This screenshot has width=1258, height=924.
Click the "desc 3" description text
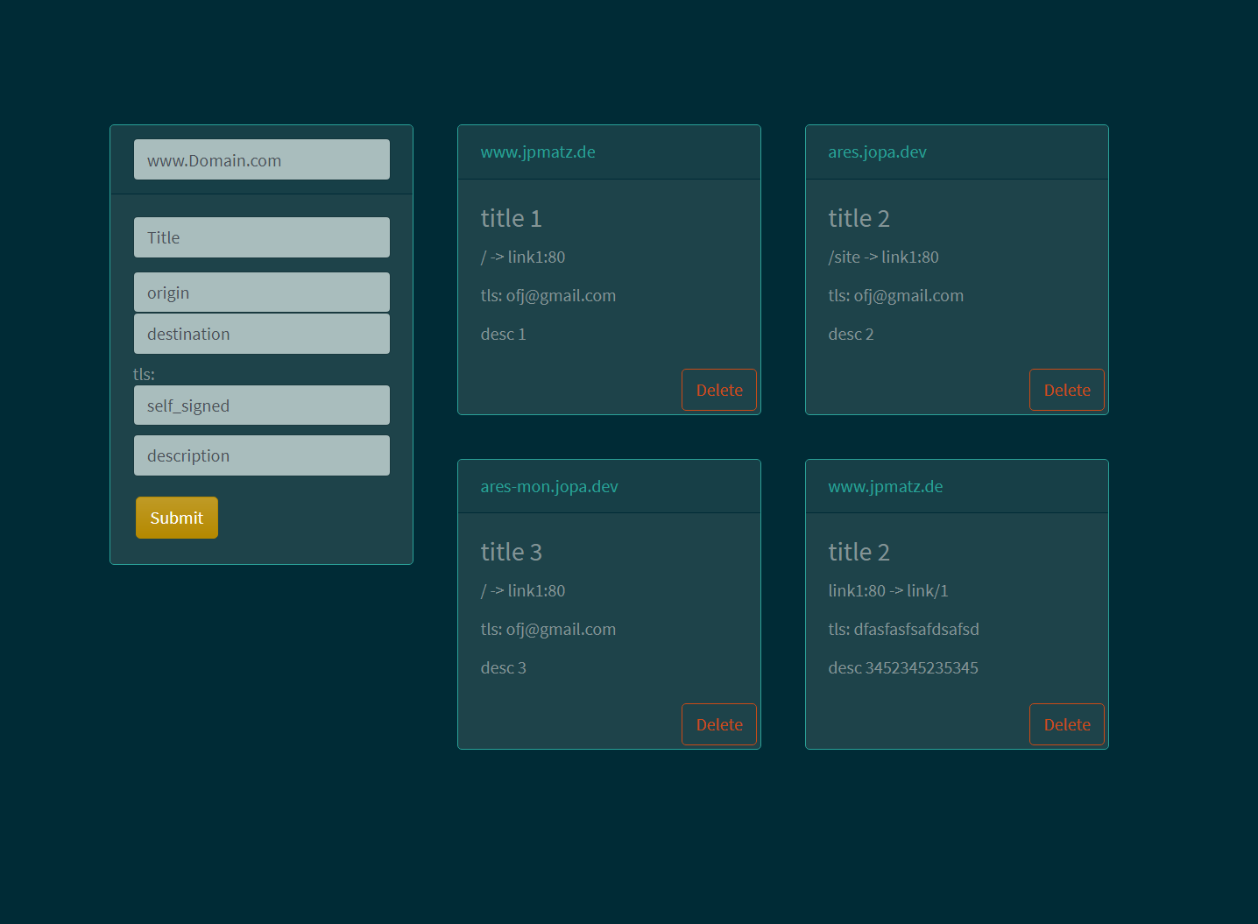tap(504, 668)
